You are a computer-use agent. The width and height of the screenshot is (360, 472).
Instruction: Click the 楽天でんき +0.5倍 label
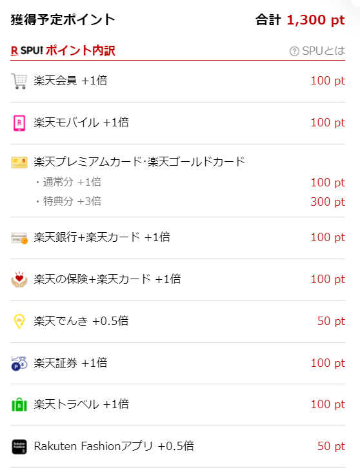81,321
